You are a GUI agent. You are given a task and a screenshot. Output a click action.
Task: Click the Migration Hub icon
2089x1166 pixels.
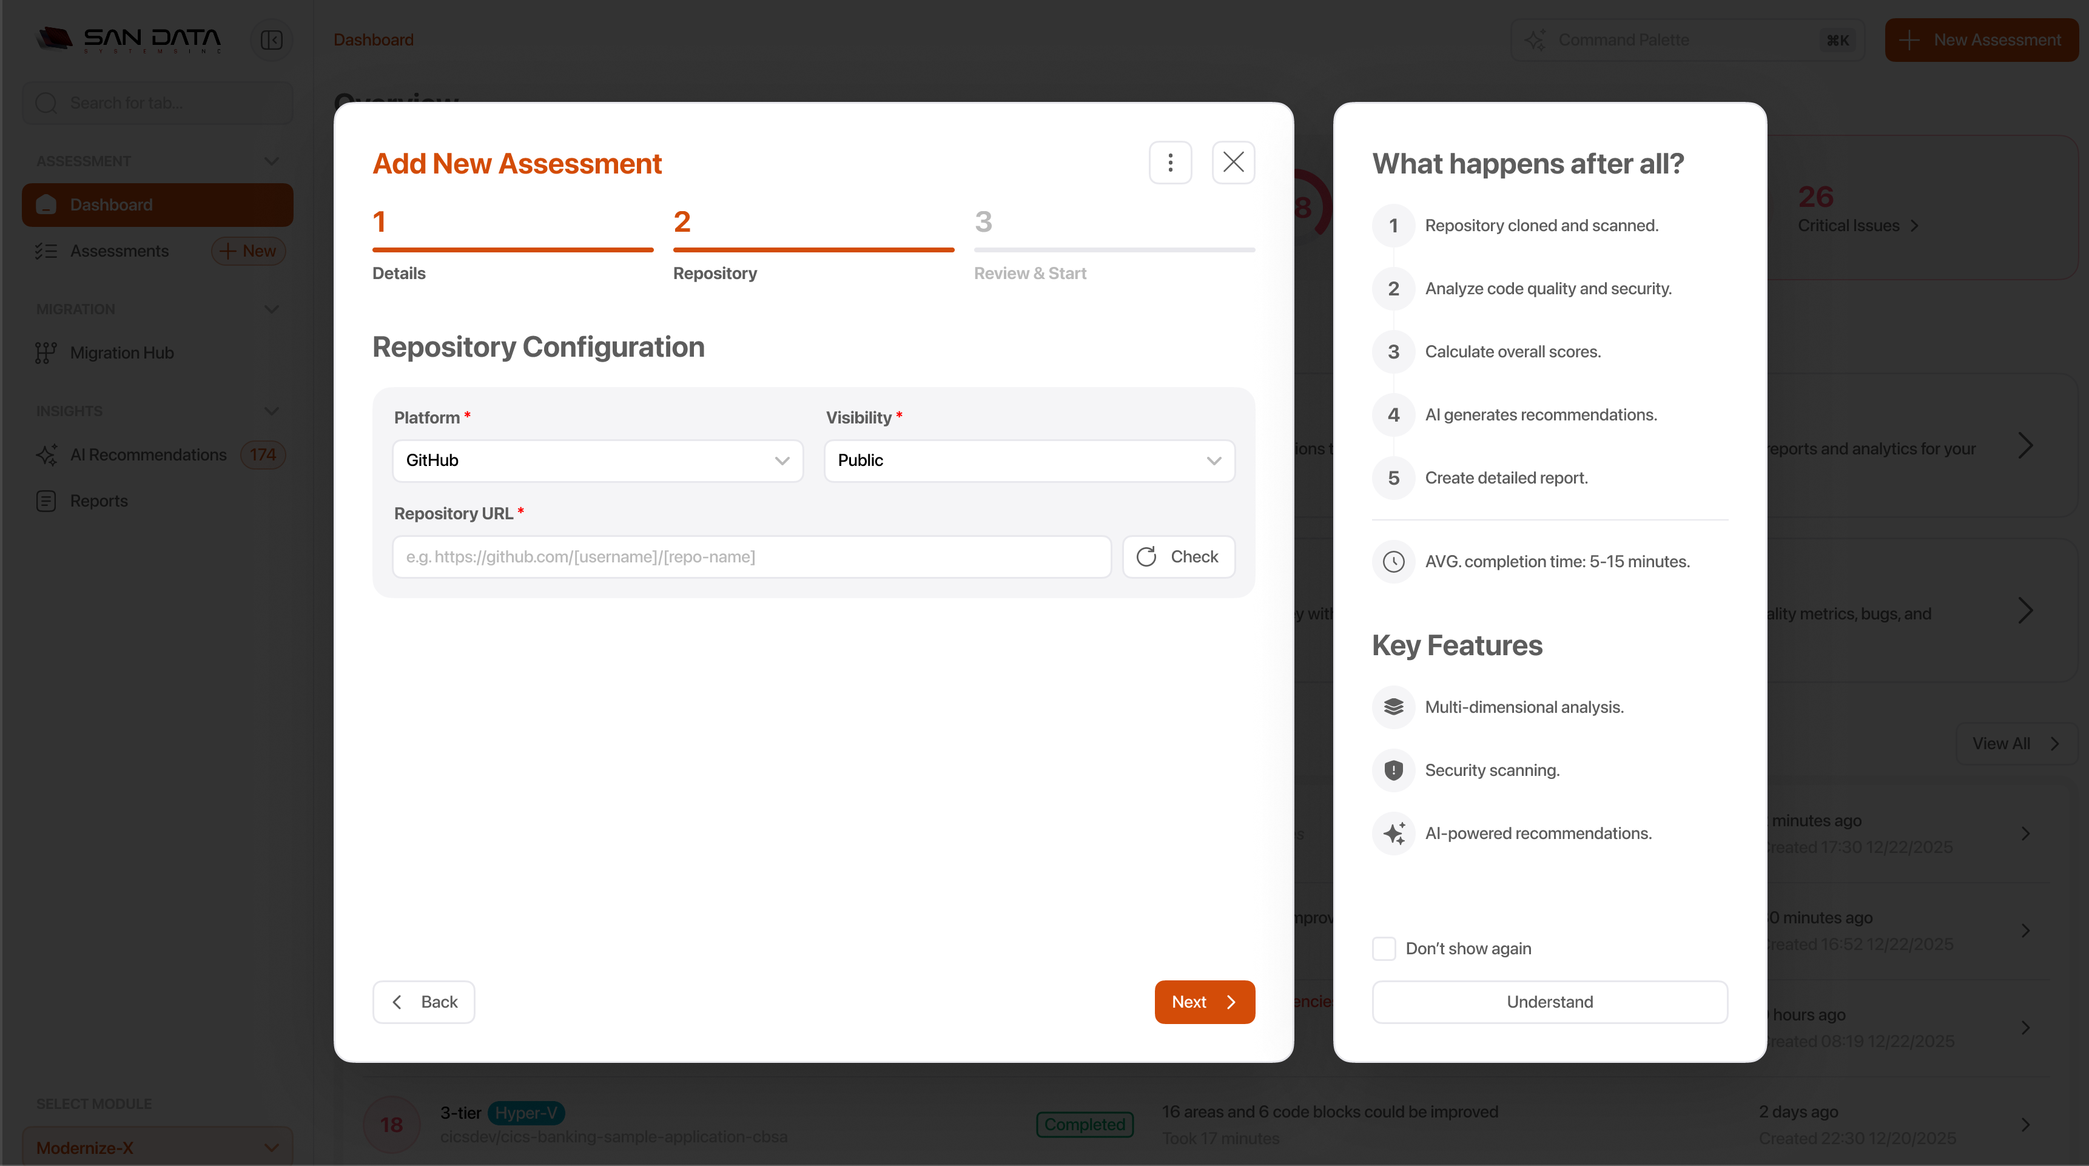click(46, 352)
